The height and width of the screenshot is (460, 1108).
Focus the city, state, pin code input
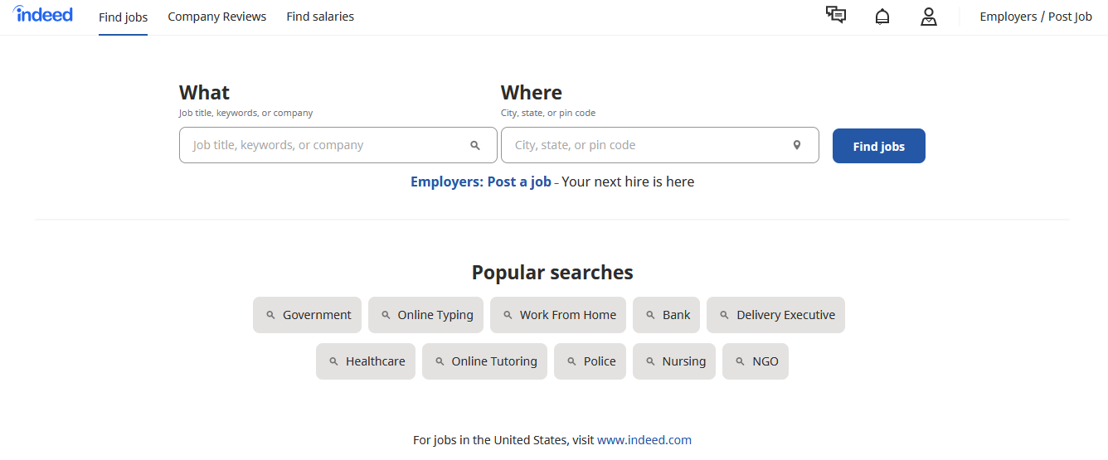point(647,145)
